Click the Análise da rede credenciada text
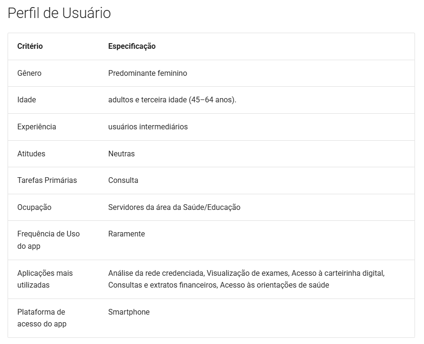This screenshot has height=344, width=424. coord(156,273)
